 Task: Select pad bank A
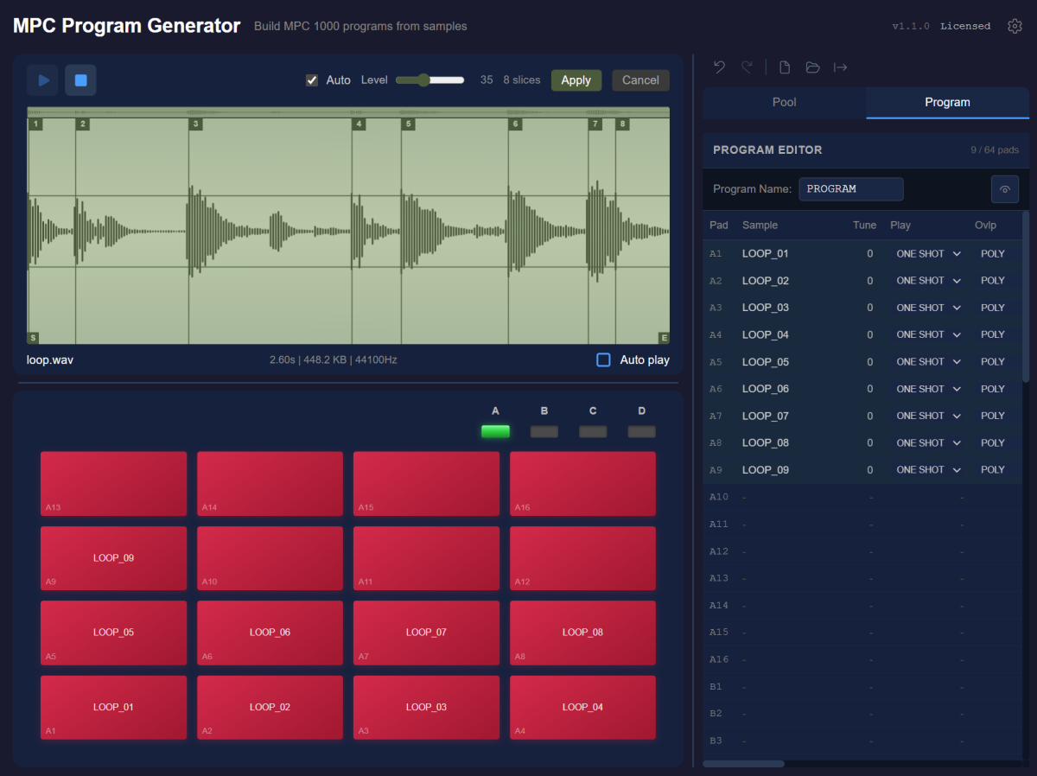click(x=495, y=431)
